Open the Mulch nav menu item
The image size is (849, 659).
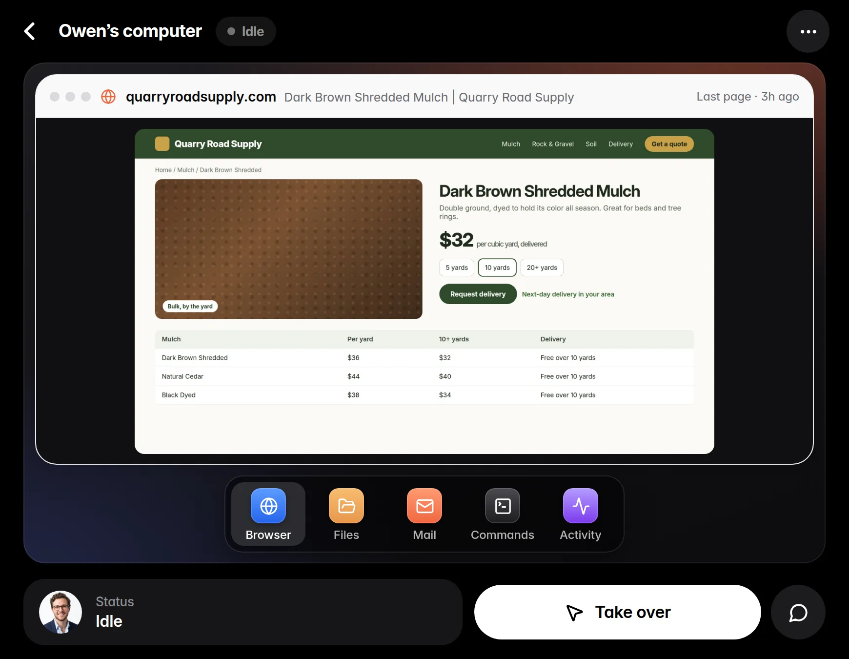tap(511, 144)
